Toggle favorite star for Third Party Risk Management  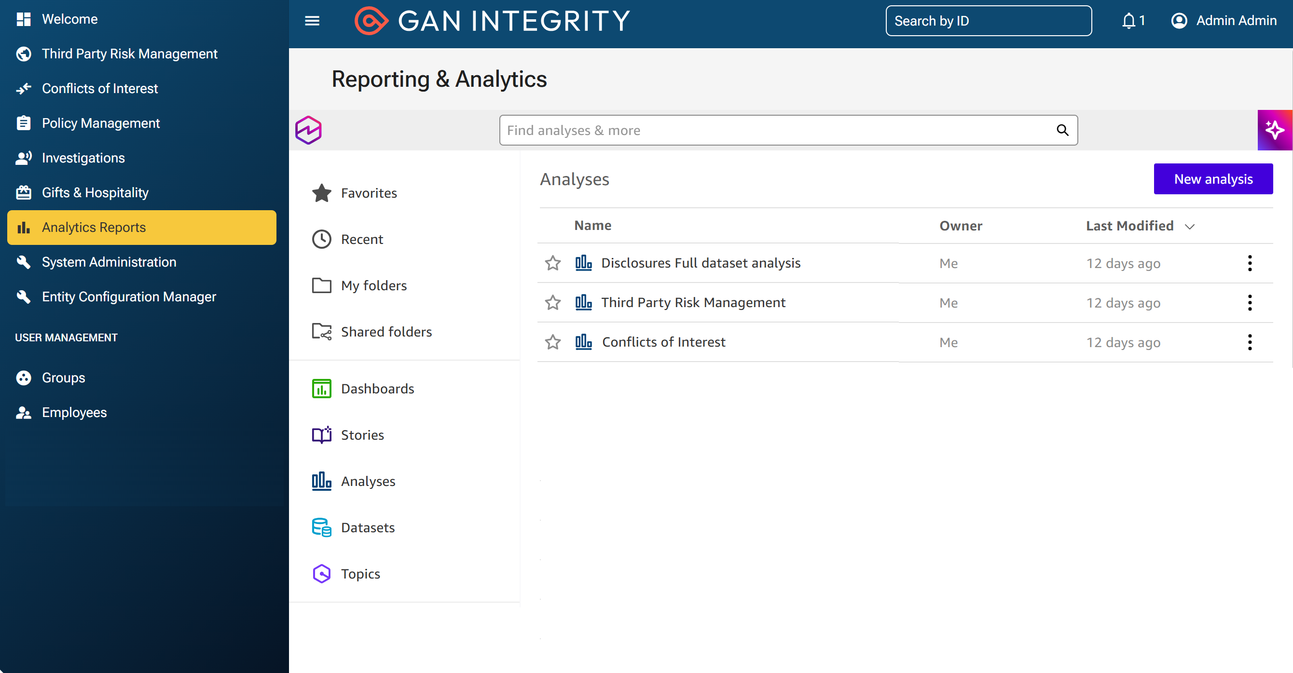tap(552, 302)
